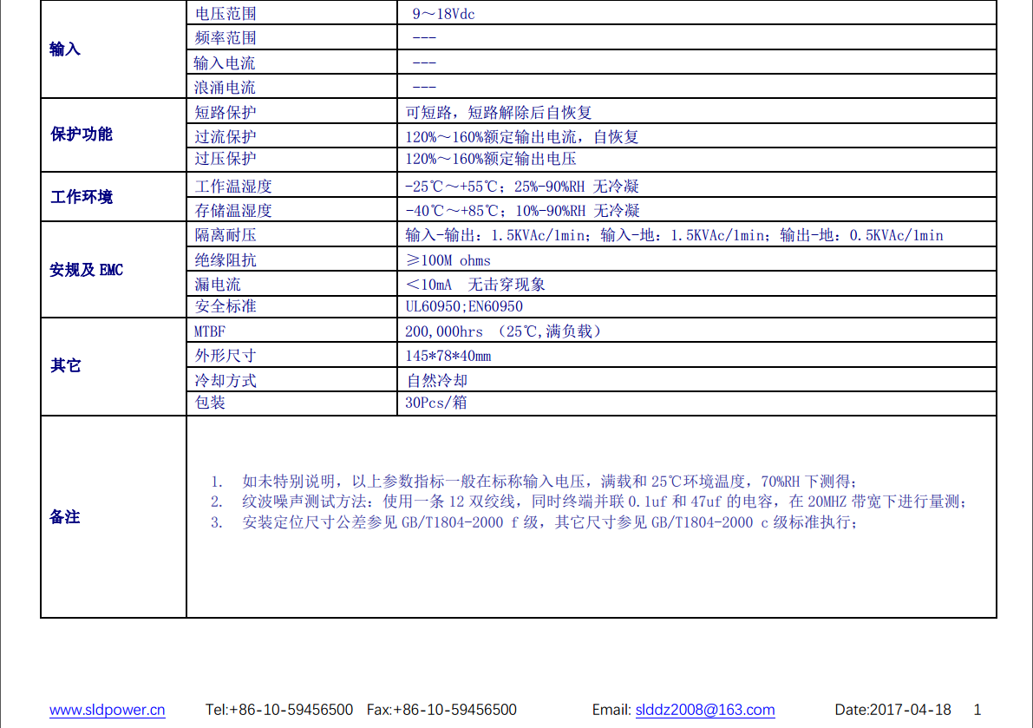This screenshot has height=728, width=1033.
Task: Click the 安规及 EMC section header
Action: [x=87, y=270]
